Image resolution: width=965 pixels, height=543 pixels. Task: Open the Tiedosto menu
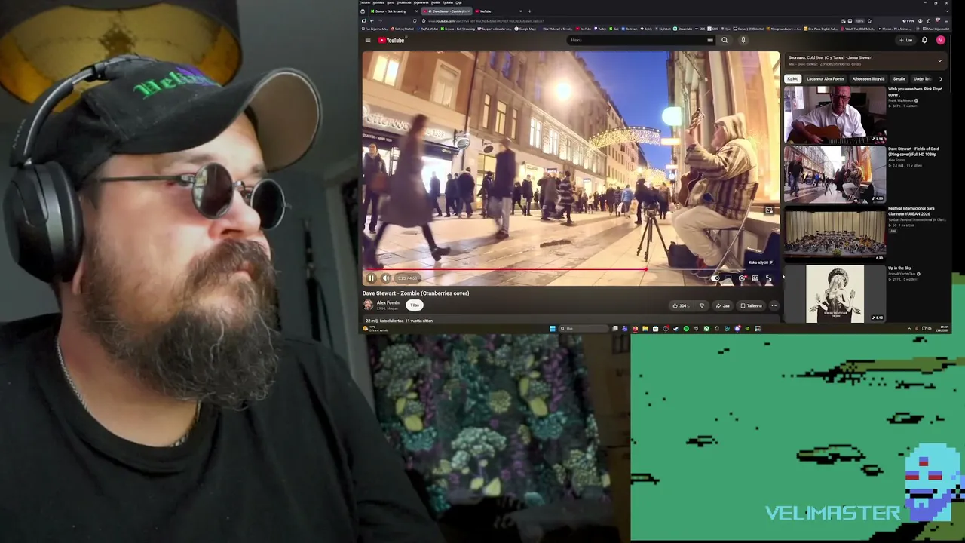coord(365,2)
